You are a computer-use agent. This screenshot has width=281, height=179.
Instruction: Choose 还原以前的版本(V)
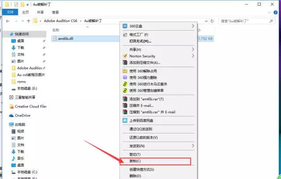pyautogui.click(x=159, y=137)
